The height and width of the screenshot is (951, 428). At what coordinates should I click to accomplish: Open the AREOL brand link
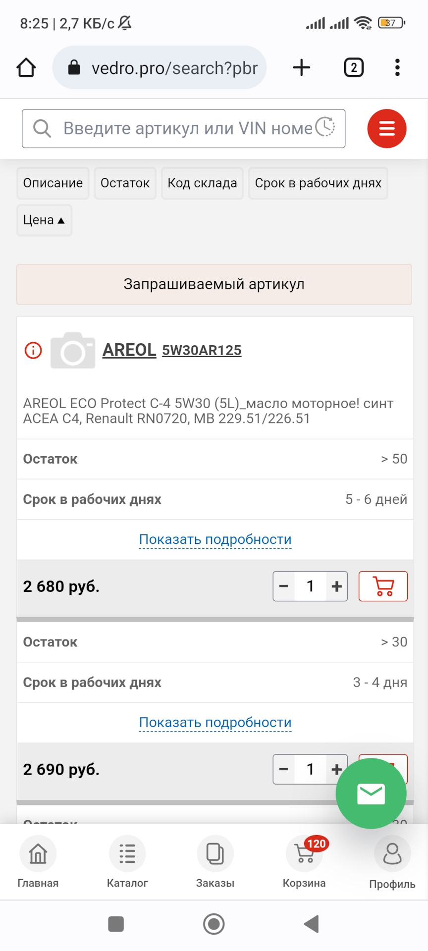(x=129, y=350)
